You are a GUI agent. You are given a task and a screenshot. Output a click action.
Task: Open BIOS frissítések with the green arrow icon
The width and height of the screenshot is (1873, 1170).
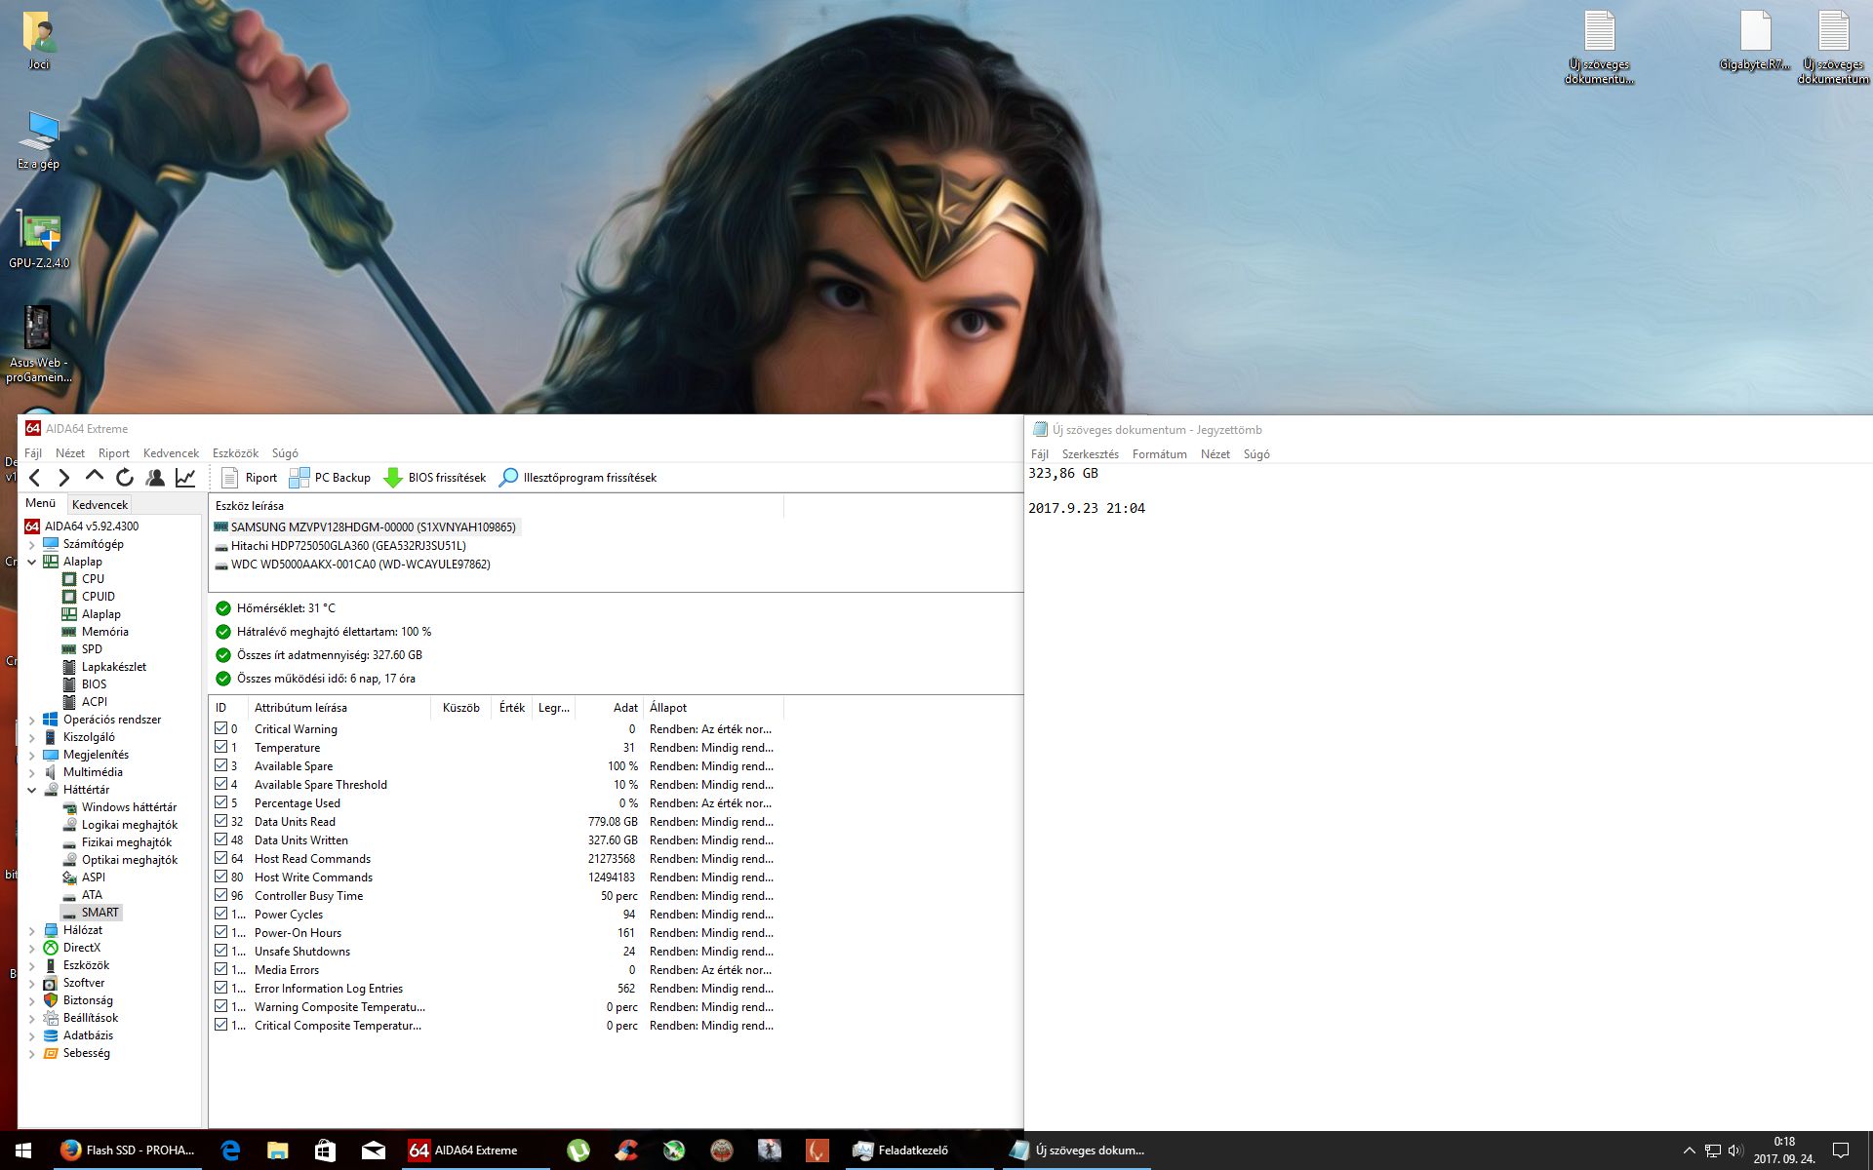click(435, 478)
